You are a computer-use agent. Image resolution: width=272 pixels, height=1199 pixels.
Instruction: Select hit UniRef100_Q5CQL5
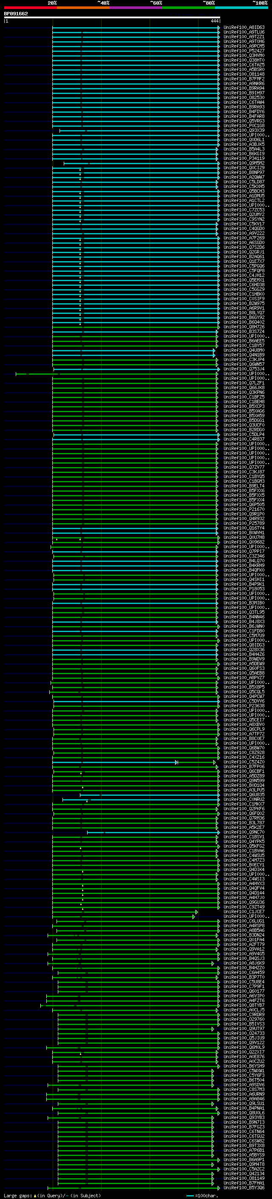[244, 692]
